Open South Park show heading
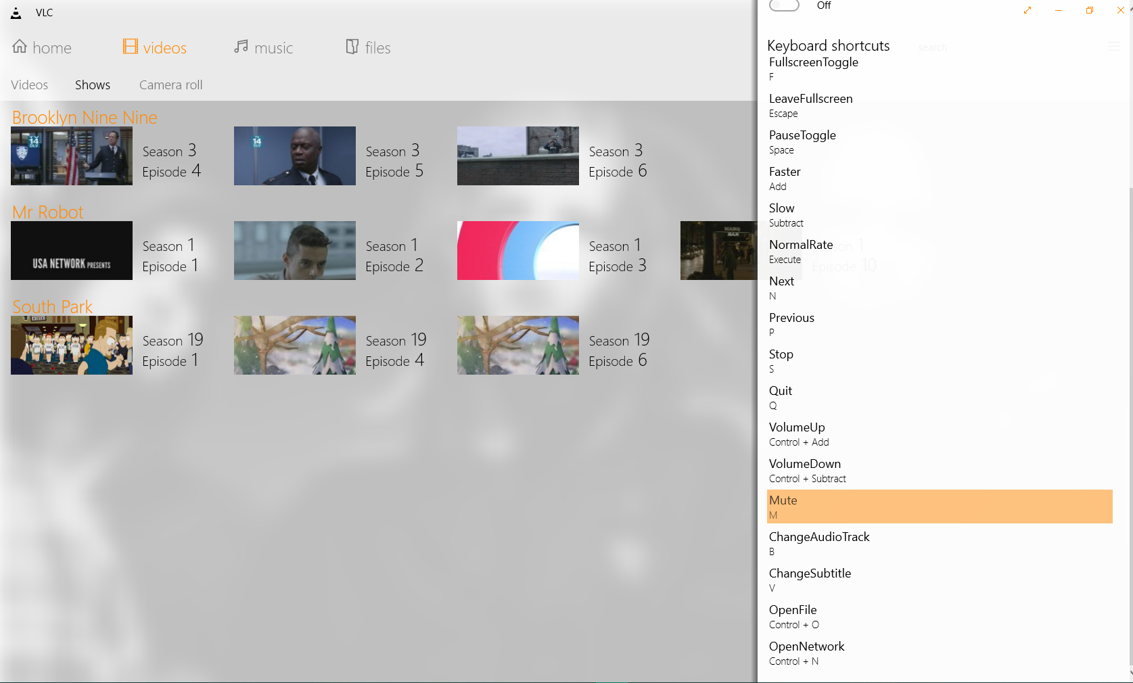Screen dimensions: 1133x683 (52, 306)
